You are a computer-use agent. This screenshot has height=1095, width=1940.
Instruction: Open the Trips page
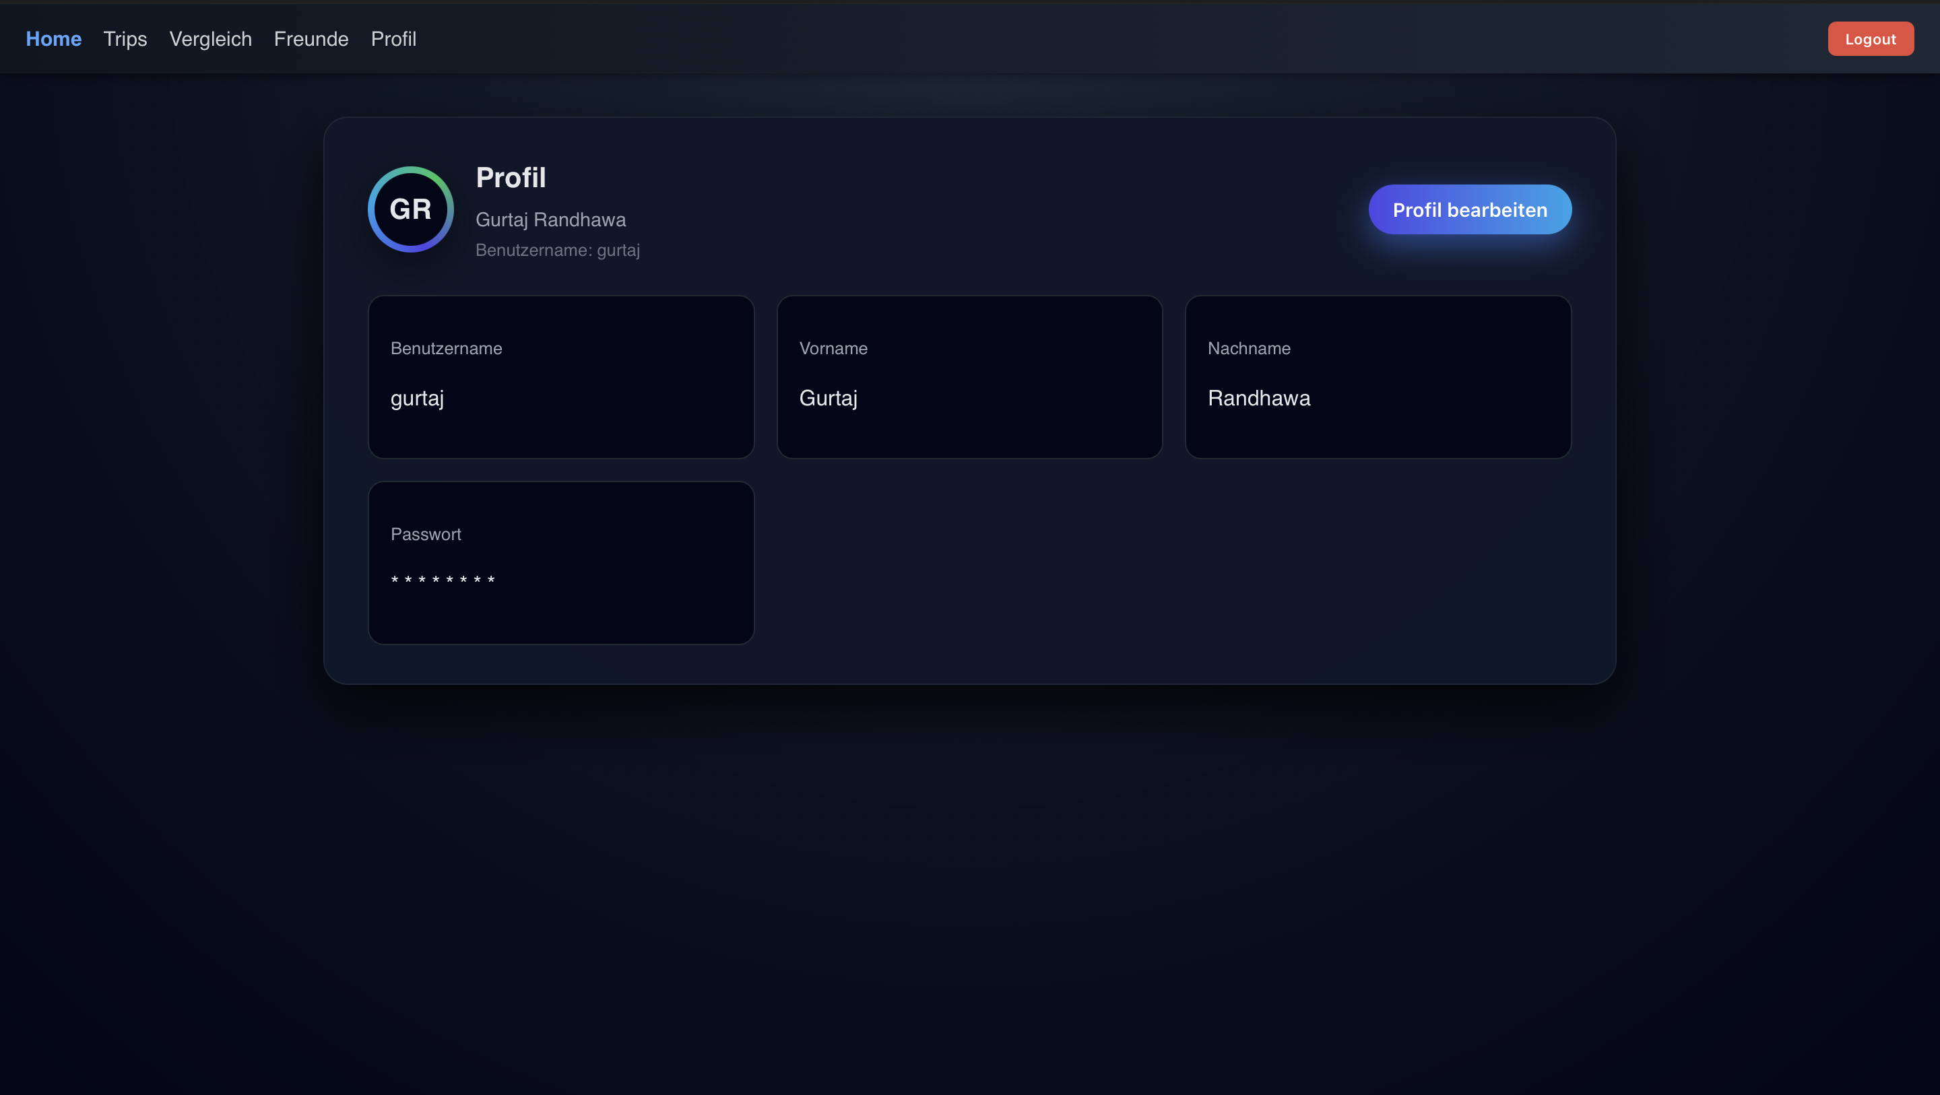[x=125, y=38]
